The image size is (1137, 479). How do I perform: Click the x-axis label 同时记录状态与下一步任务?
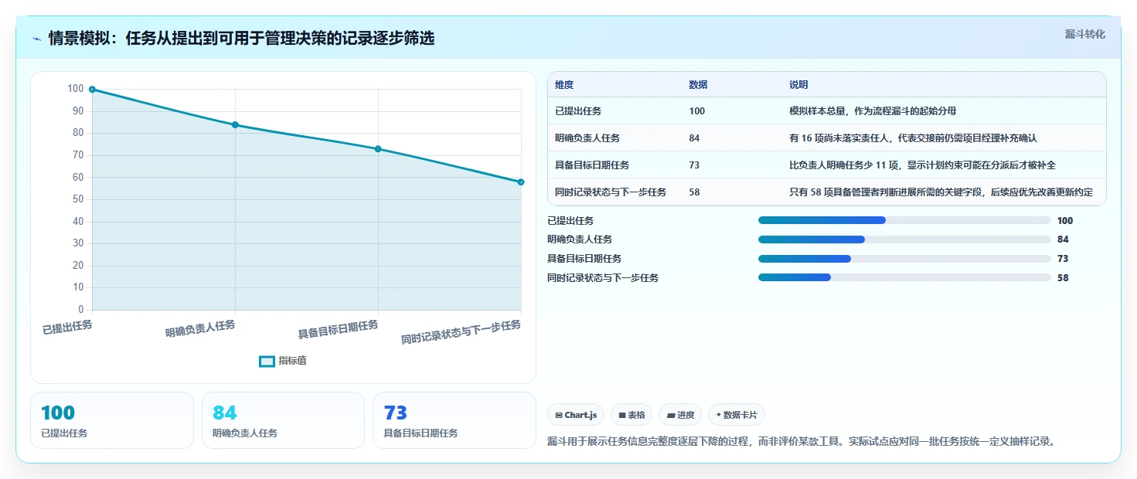pyautogui.click(x=461, y=332)
